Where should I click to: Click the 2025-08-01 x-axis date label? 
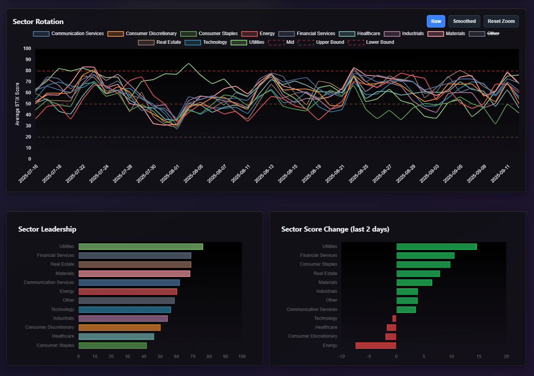(170, 174)
